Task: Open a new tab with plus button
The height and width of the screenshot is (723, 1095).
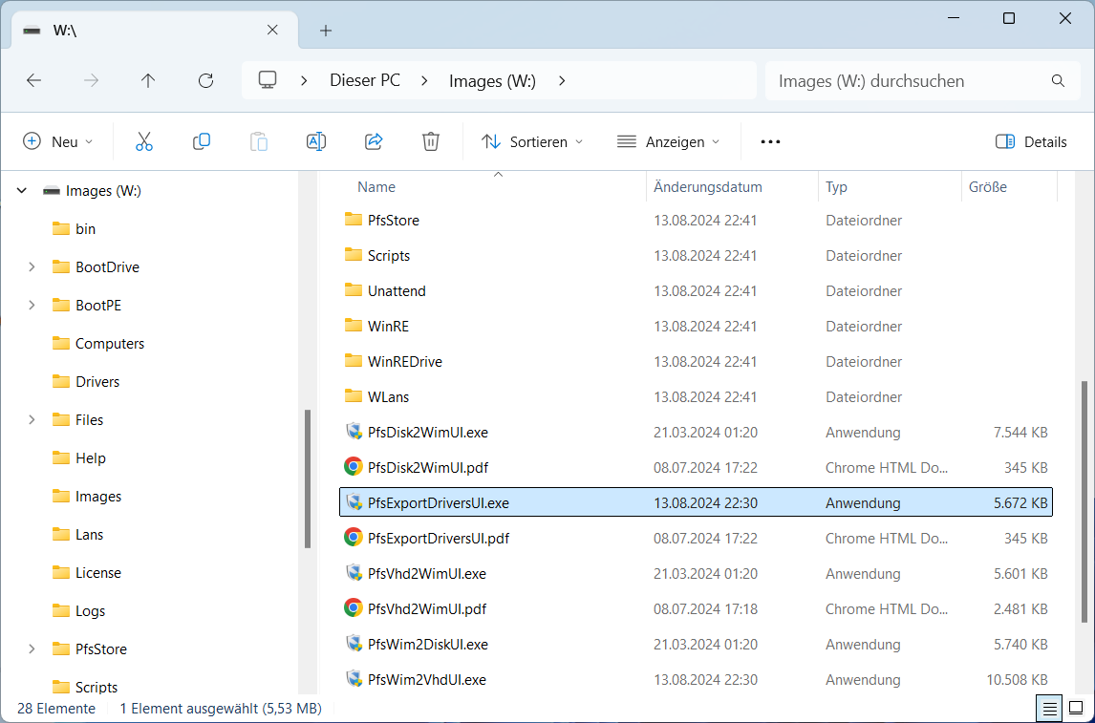Action: point(326,31)
